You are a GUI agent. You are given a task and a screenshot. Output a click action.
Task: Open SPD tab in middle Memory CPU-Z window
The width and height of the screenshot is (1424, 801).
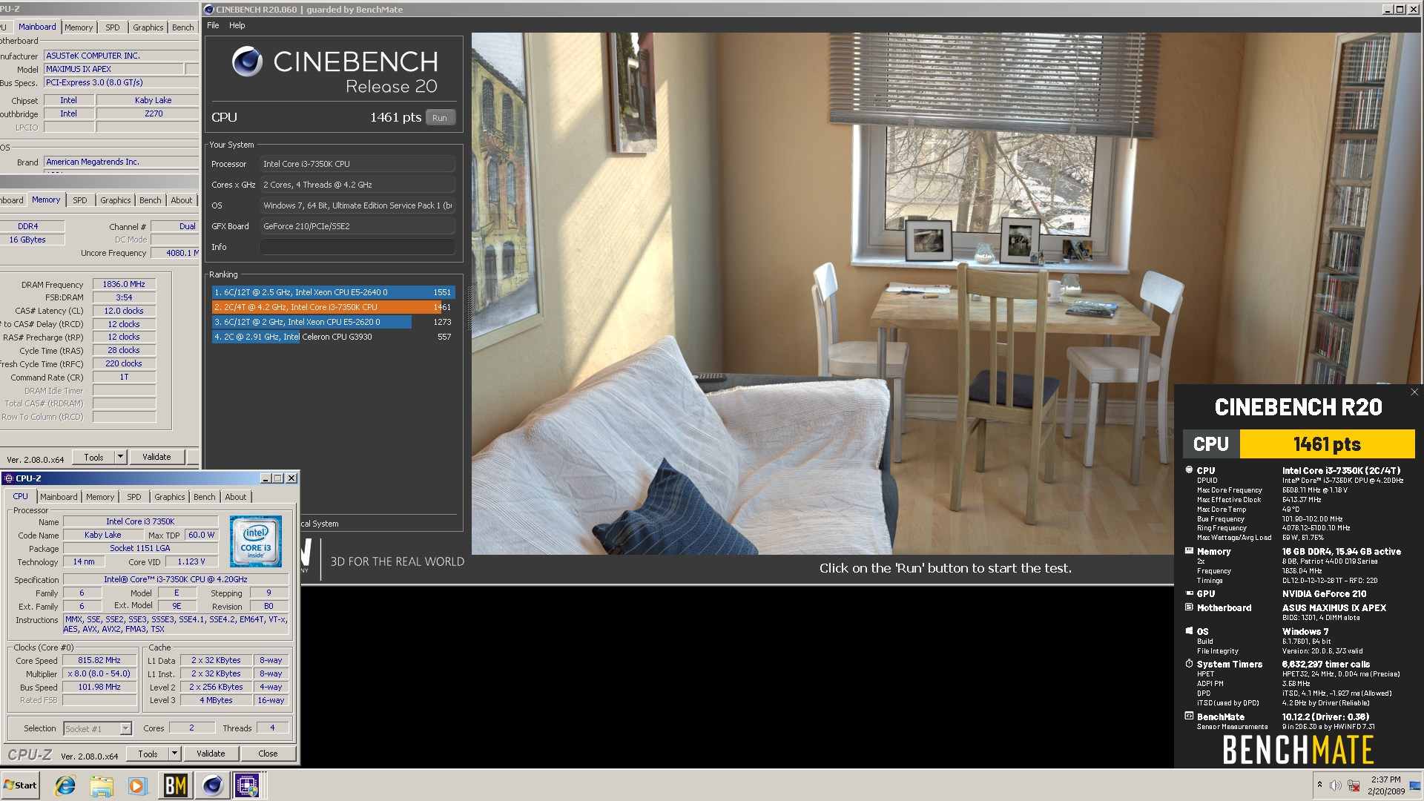coord(80,200)
